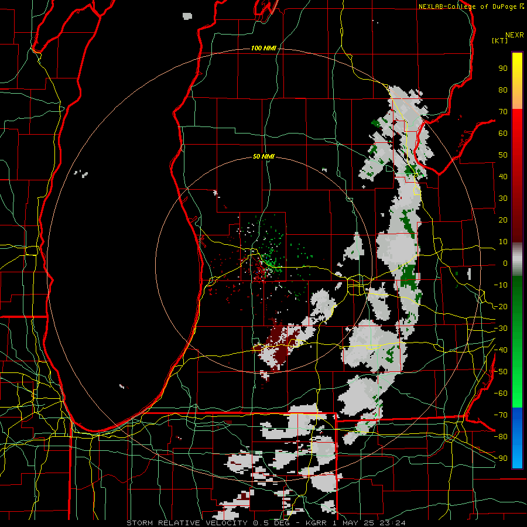This screenshot has height=527, width=527.
Task: Select the positive "60" scale value
Action: (503, 134)
